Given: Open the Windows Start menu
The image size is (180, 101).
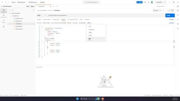Looking at the screenshot, I should point(77,99).
